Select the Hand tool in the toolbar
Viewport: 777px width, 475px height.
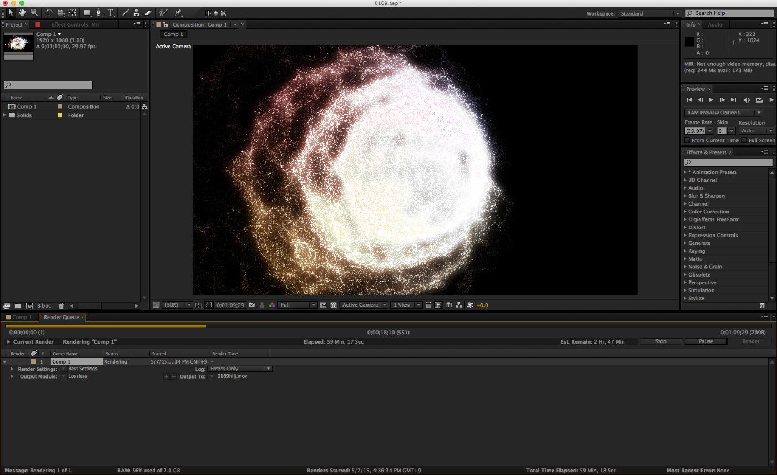(x=22, y=12)
